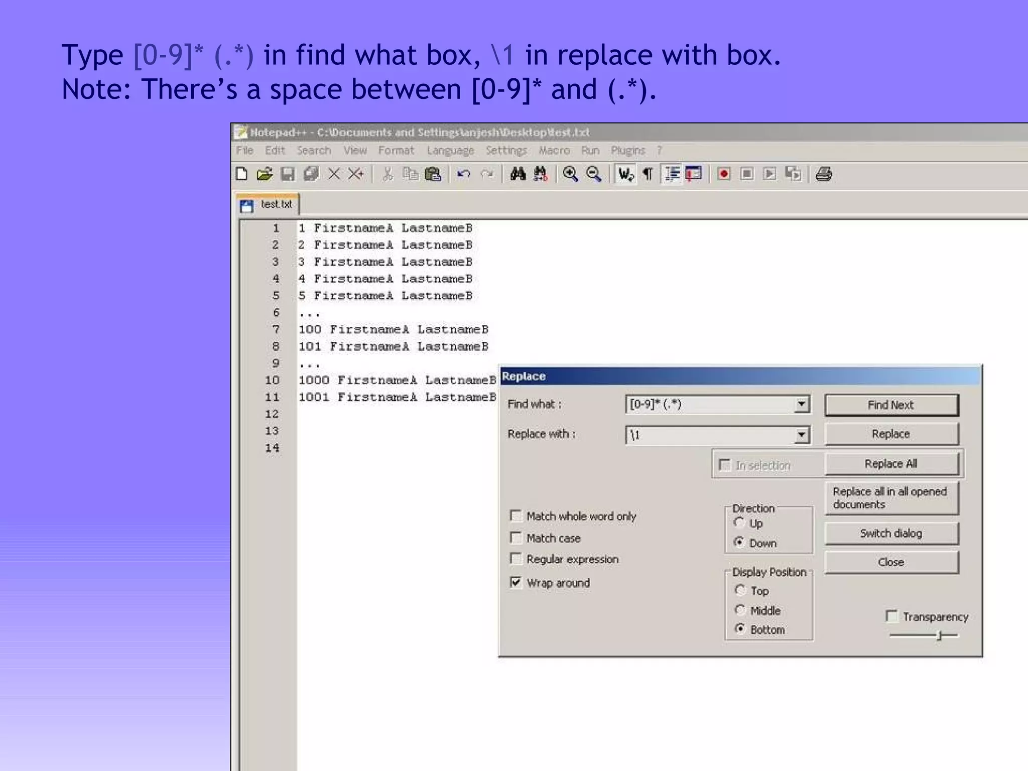Open the Language menu

pyautogui.click(x=450, y=151)
